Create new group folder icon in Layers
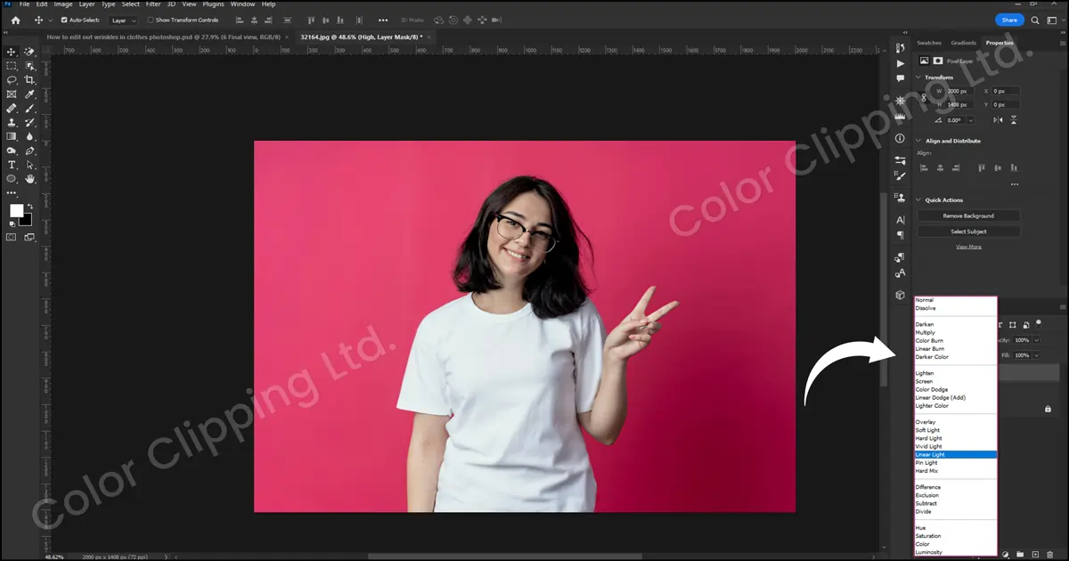Image resolution: width=1069 pixels, height=561 pixels. 1021,553
